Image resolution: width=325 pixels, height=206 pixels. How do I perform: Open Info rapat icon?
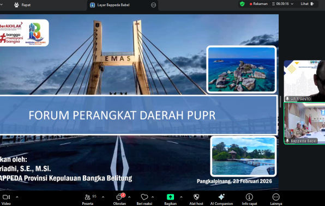[249, 197]
